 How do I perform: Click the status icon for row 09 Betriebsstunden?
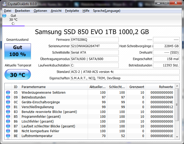[8, 97]
